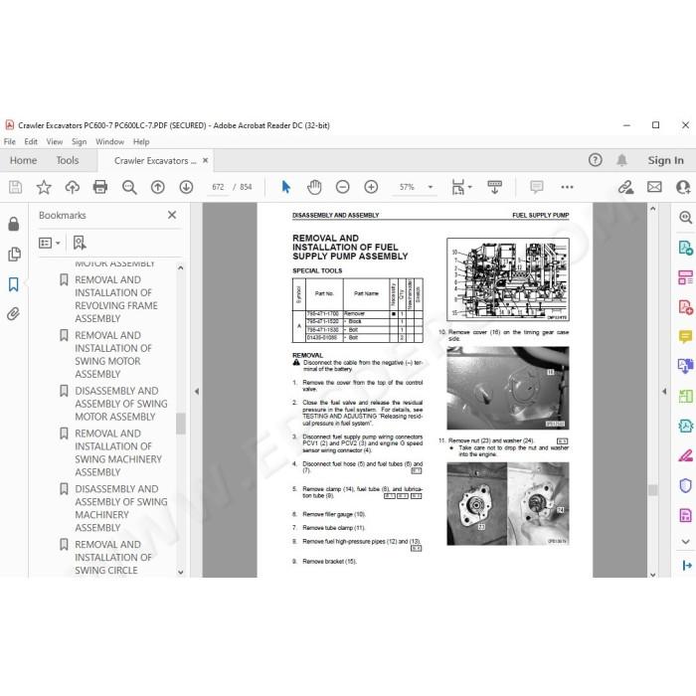Click document scrollbar down arrow

point(652,574)
